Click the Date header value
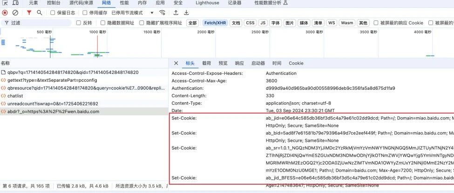The width and height of the screenshot is (454, 193). pyautogui.click(x=300, y=111)
